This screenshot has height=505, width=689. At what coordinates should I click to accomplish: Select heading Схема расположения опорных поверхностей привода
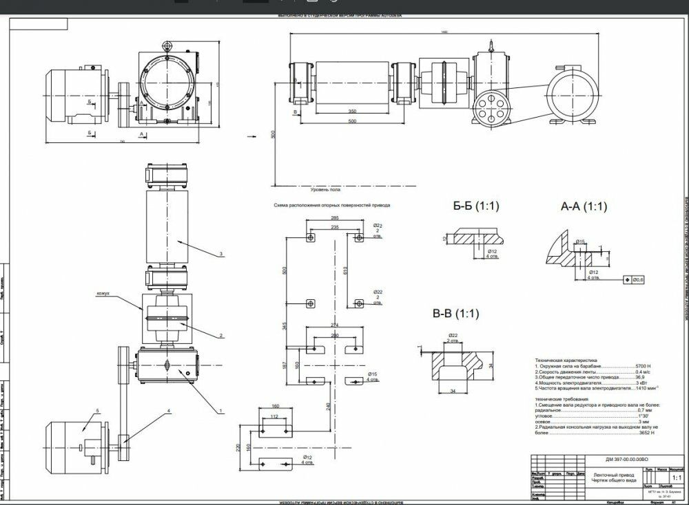point(332,205)
